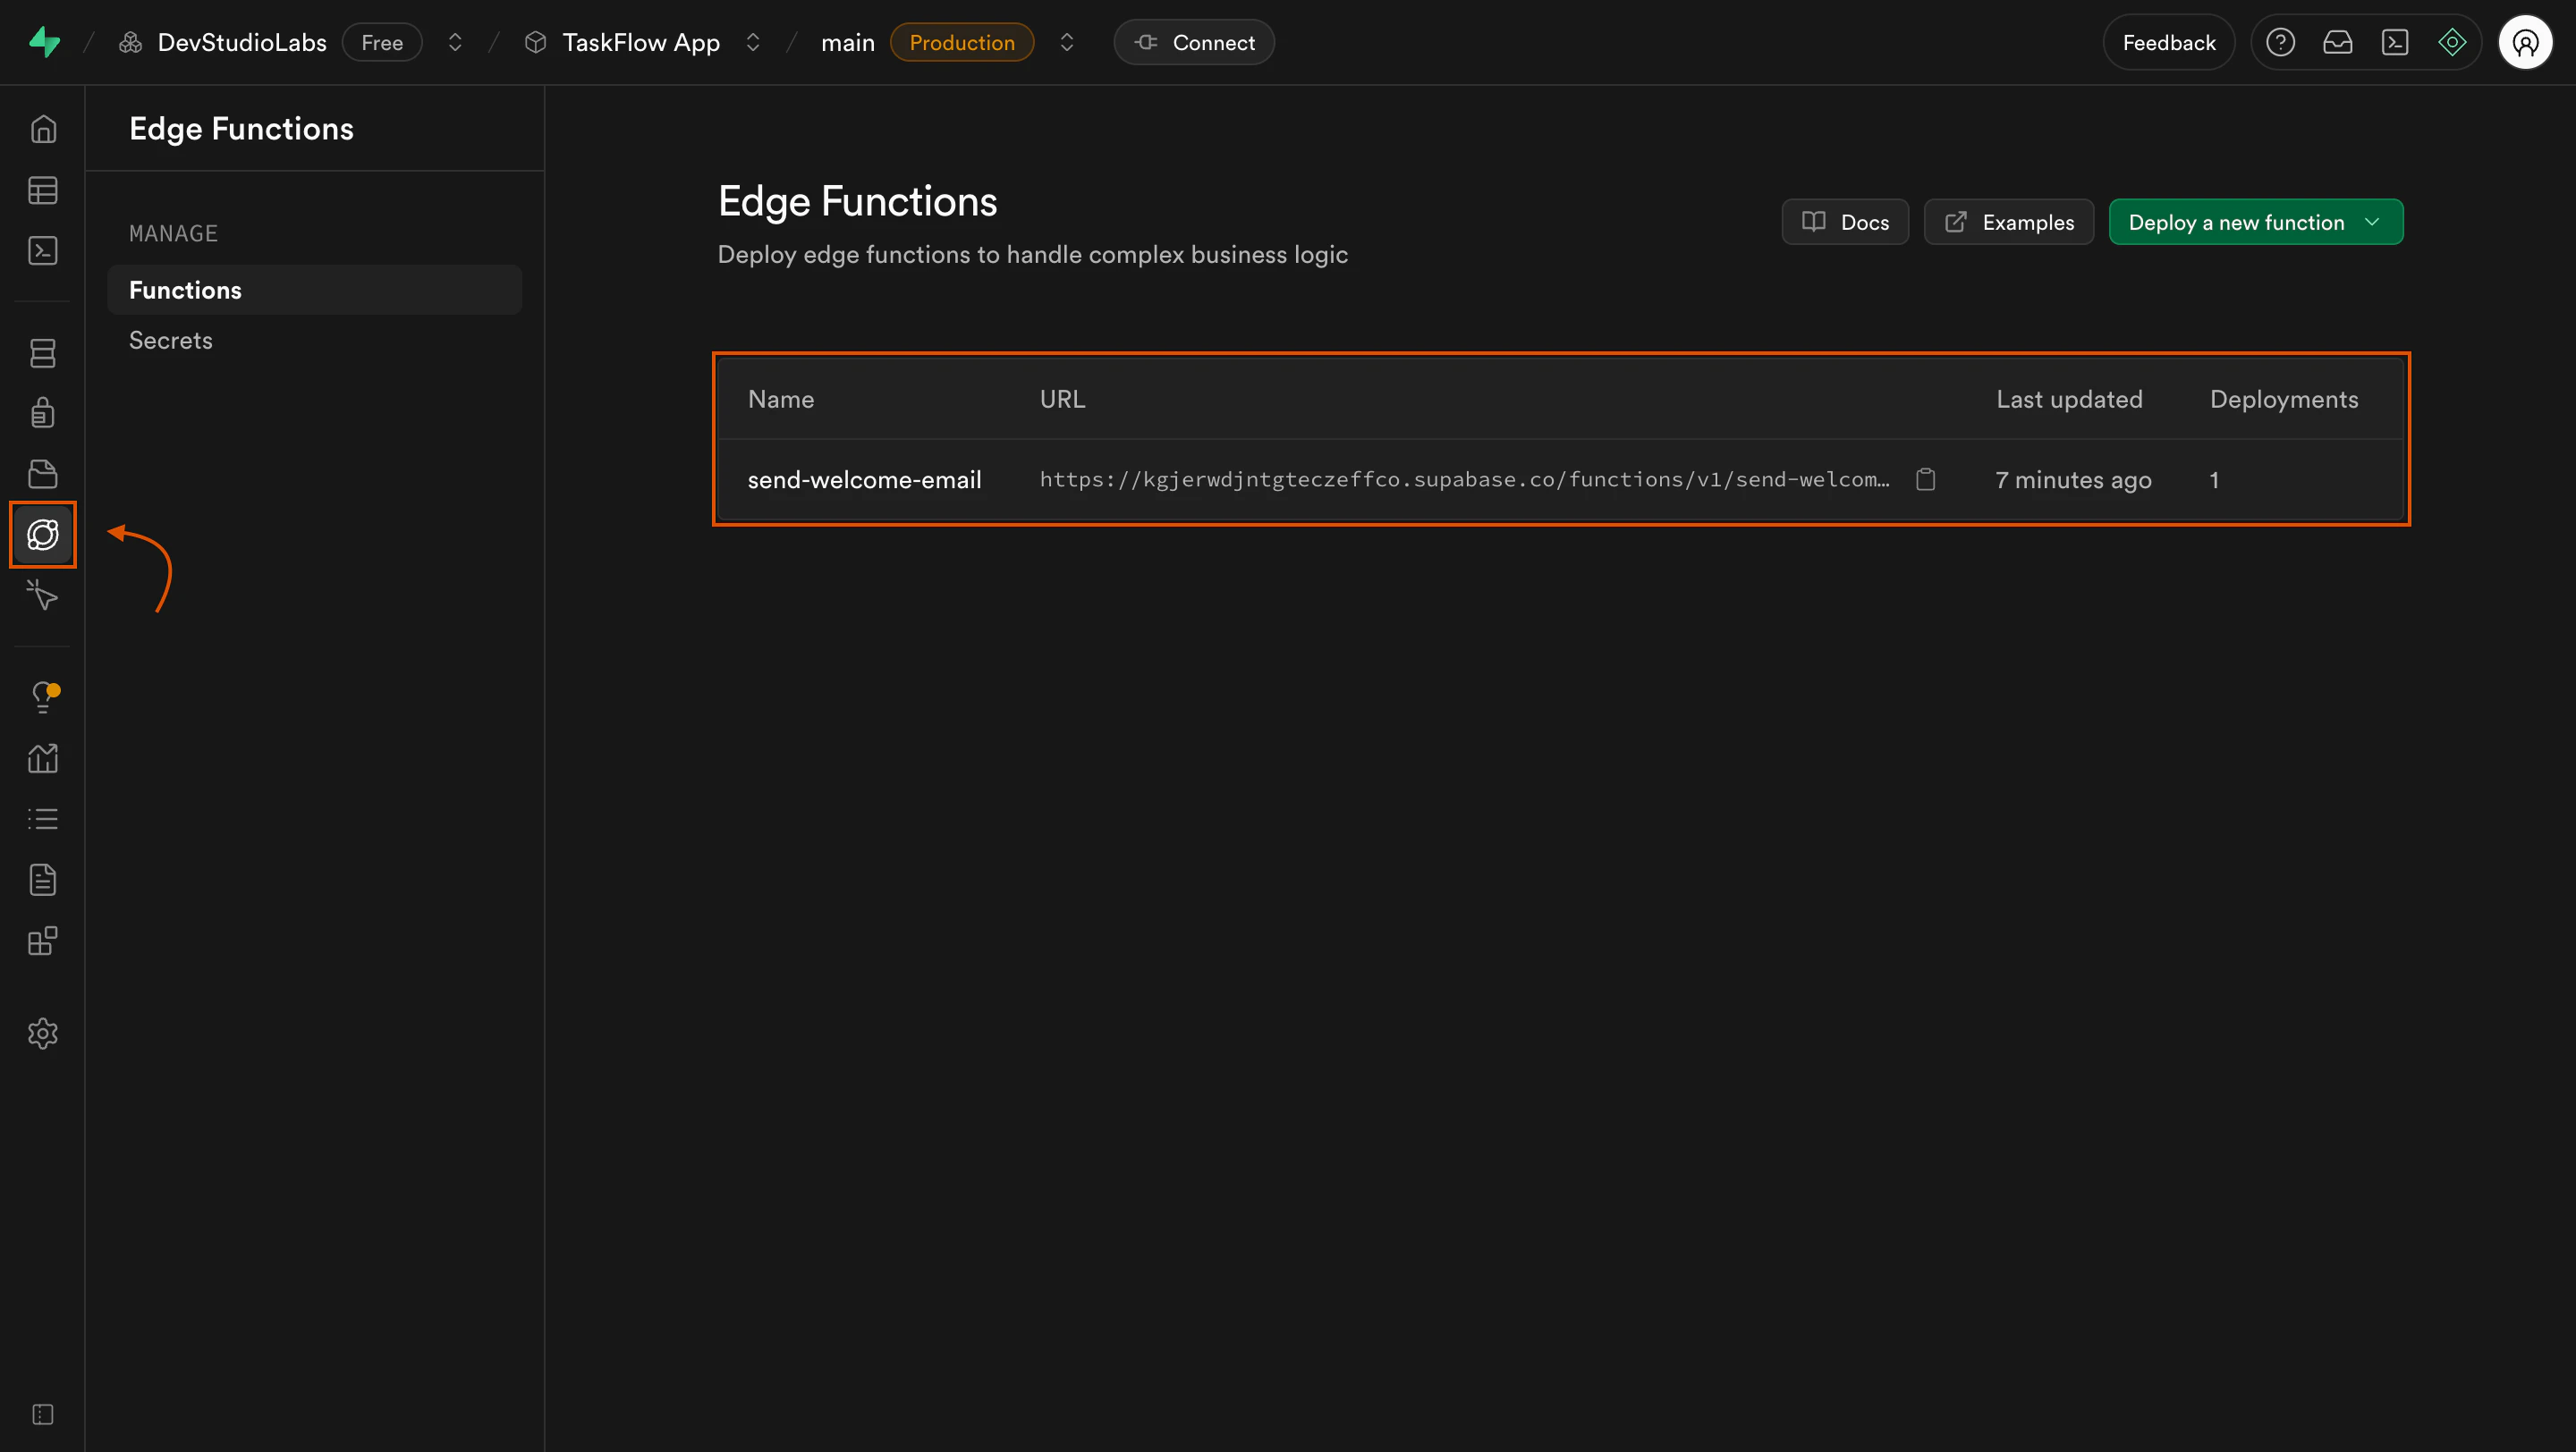
Task: Open the Table Editor from the sidebar
Action: pos(43,190)
